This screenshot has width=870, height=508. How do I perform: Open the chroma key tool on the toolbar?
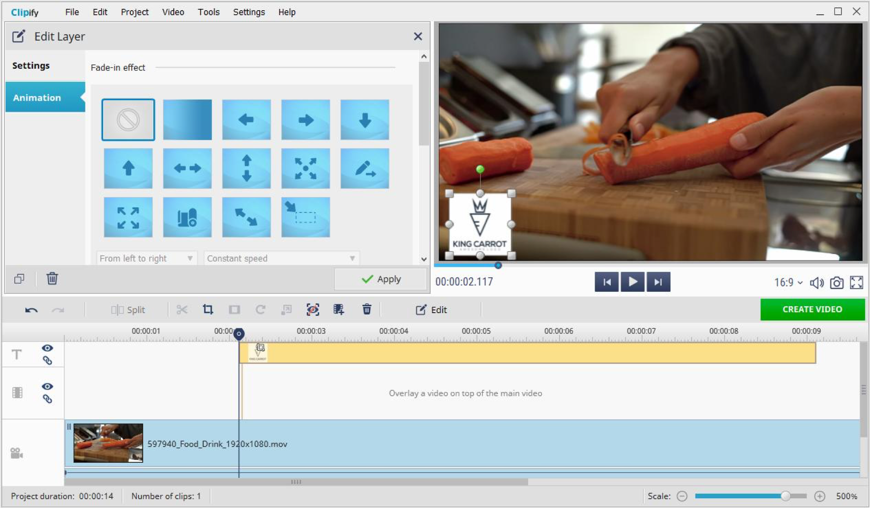click(x=313, y=309)
